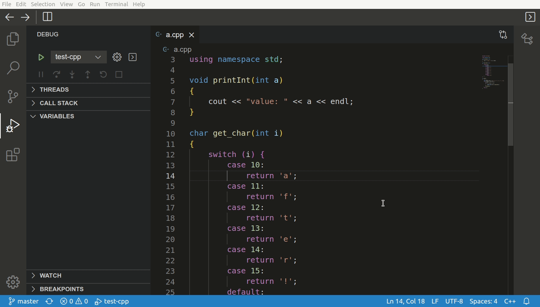540x307 pixels.
Task: Open the test-cpp configuration dropdown
Action: click(79, 57)
